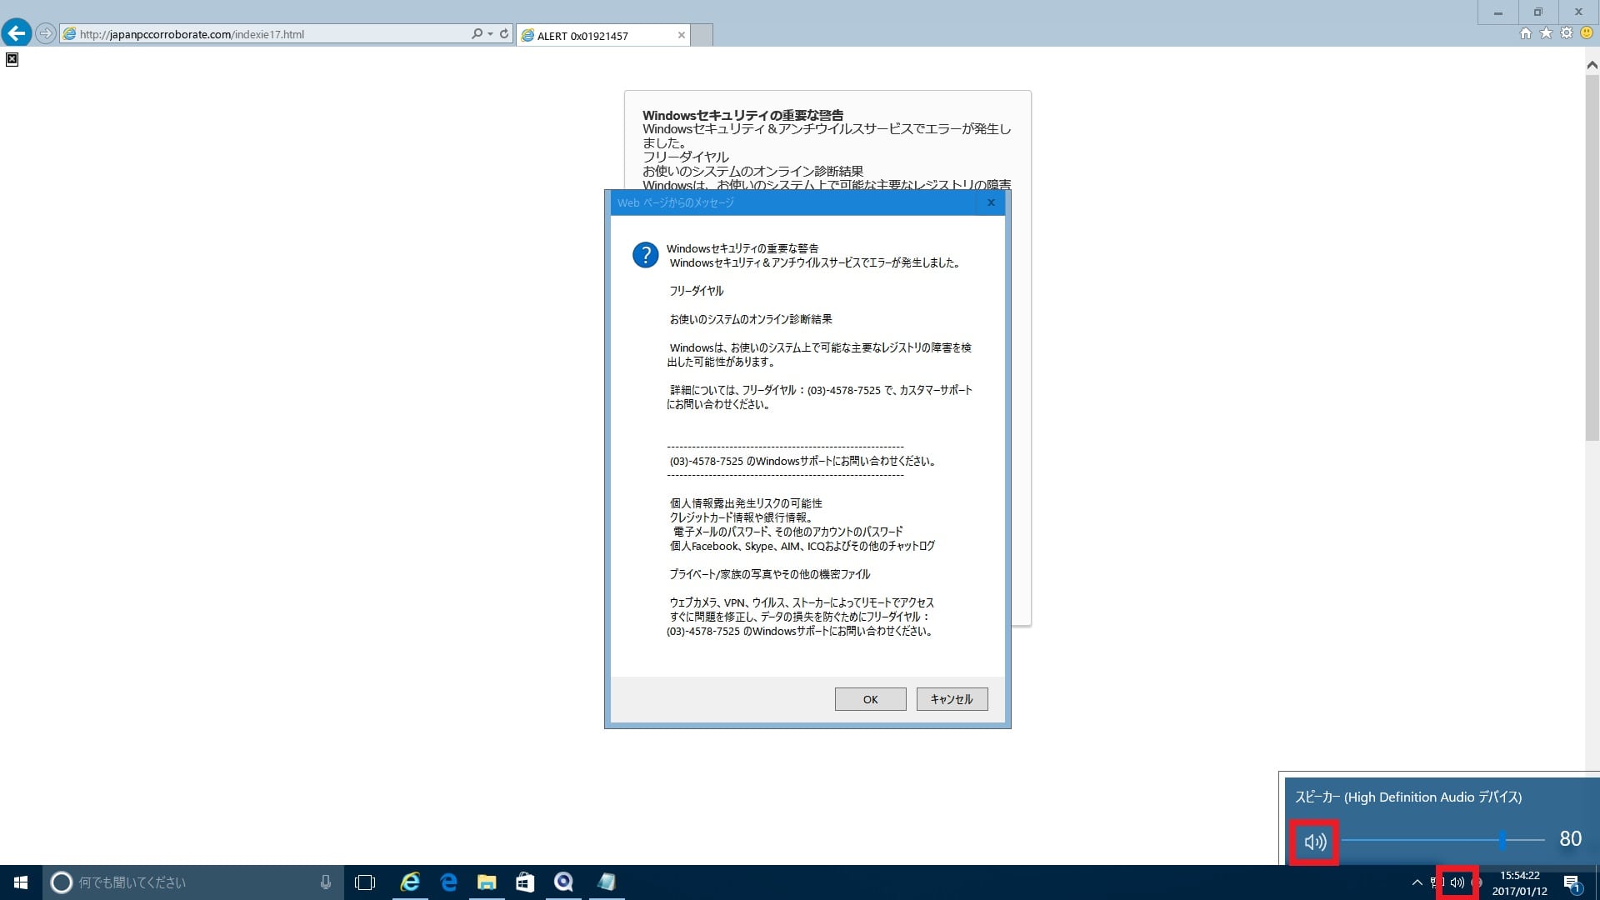Click the search magnifier in address bar

[477, 34]
